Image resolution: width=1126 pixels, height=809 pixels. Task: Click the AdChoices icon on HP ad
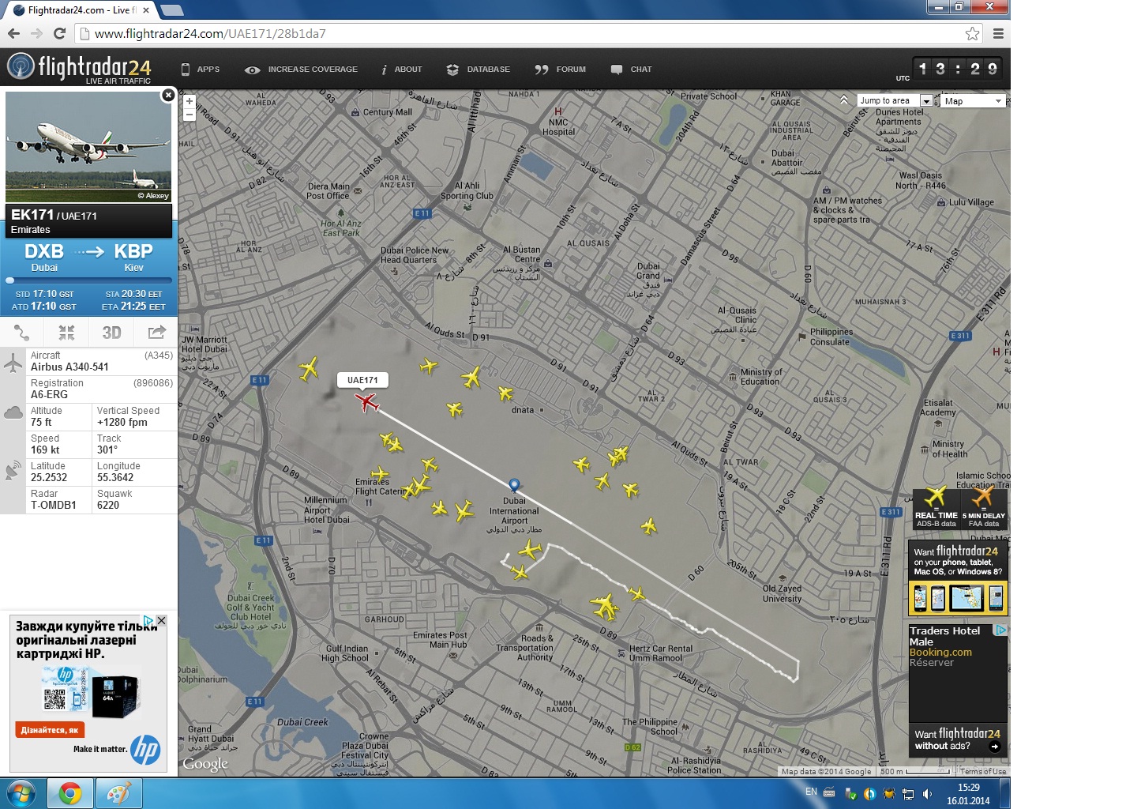pos(148,621)
